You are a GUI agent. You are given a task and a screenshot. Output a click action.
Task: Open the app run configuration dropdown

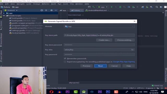[103, 7]
